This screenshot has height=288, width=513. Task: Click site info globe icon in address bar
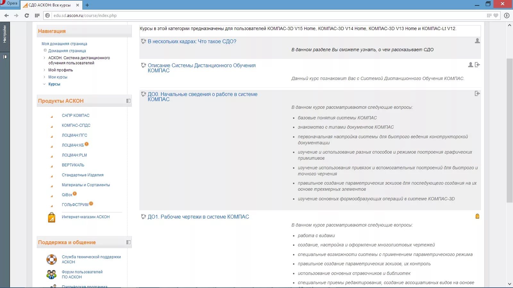[47, 15]
